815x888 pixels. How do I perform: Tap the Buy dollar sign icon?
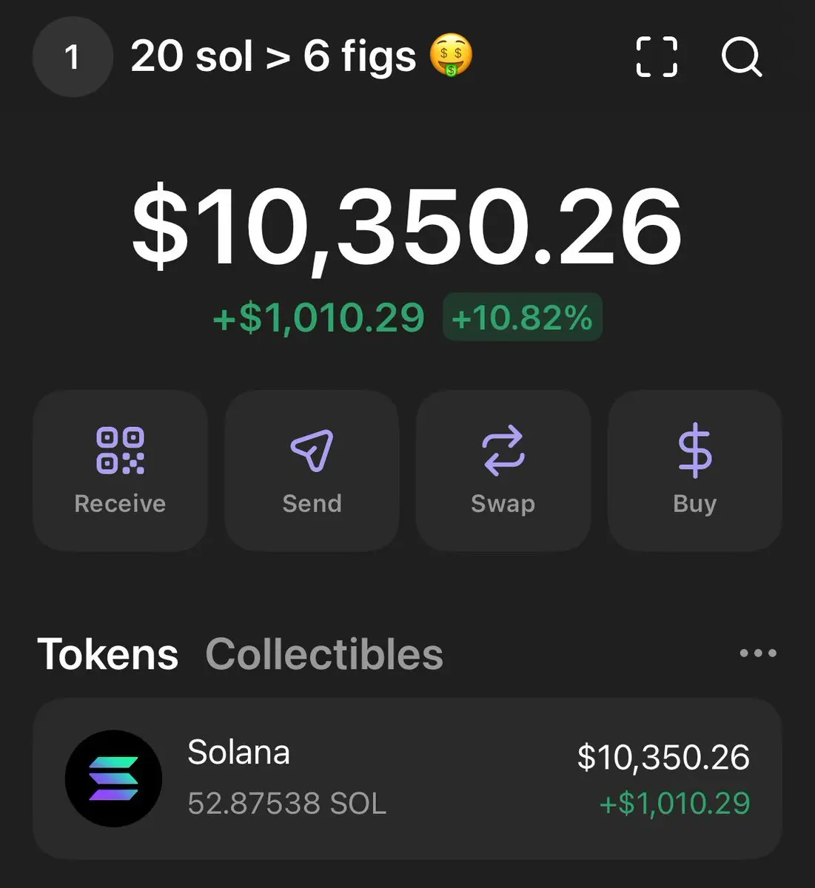(694, 451)
